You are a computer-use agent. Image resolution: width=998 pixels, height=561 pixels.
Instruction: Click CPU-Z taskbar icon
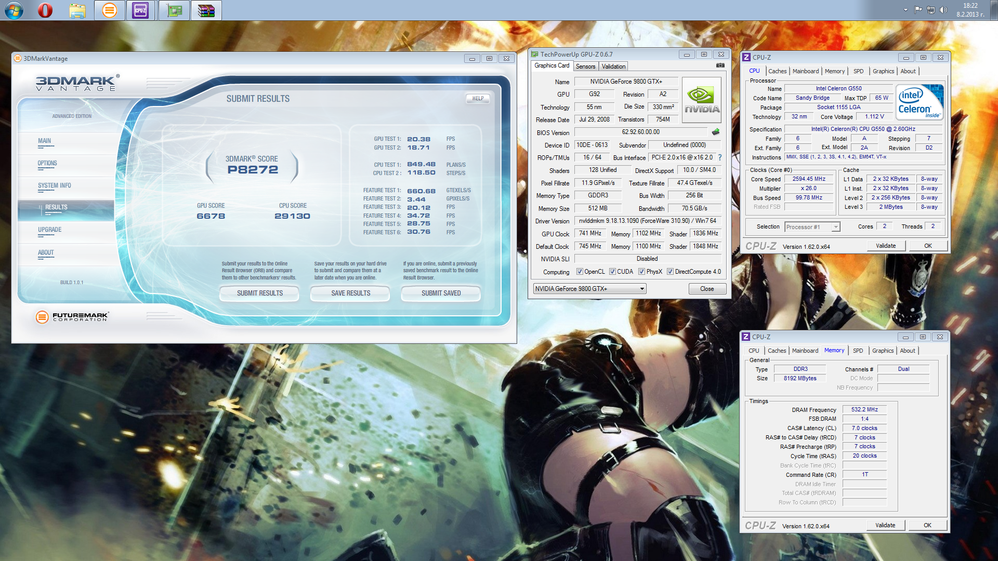[x=140, y=10]
